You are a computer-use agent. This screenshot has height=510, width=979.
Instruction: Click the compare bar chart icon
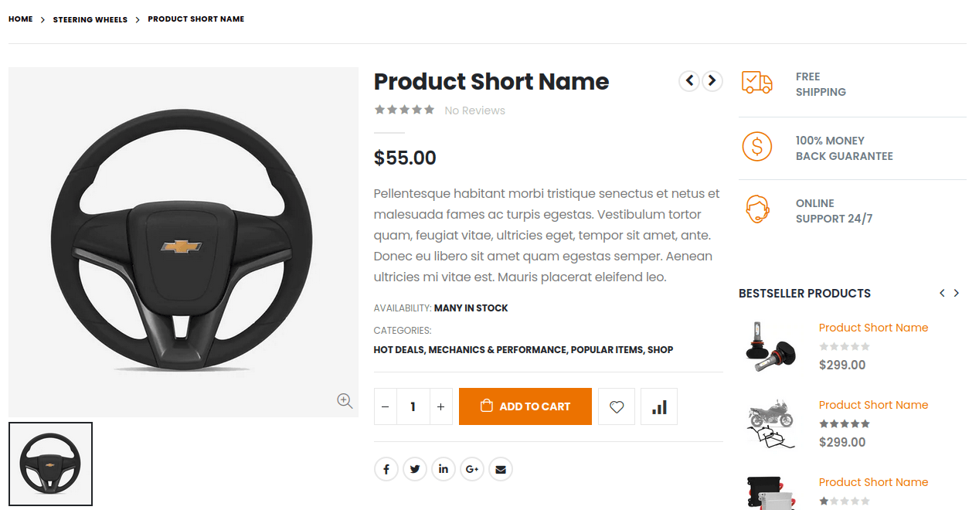(659, 406)
